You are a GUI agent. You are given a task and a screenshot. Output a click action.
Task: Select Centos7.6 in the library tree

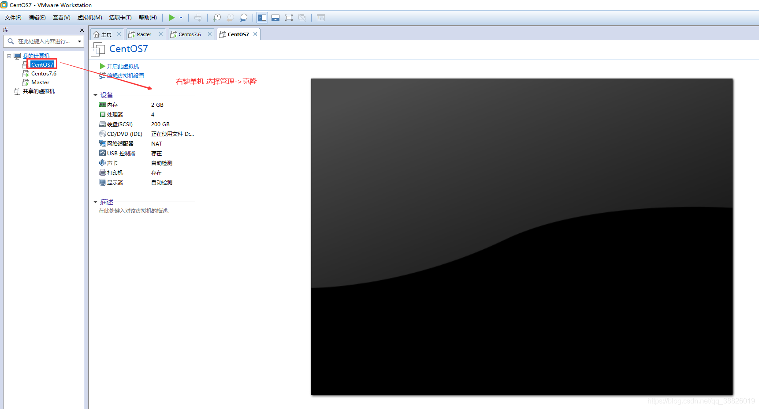(x=44, y=74)
